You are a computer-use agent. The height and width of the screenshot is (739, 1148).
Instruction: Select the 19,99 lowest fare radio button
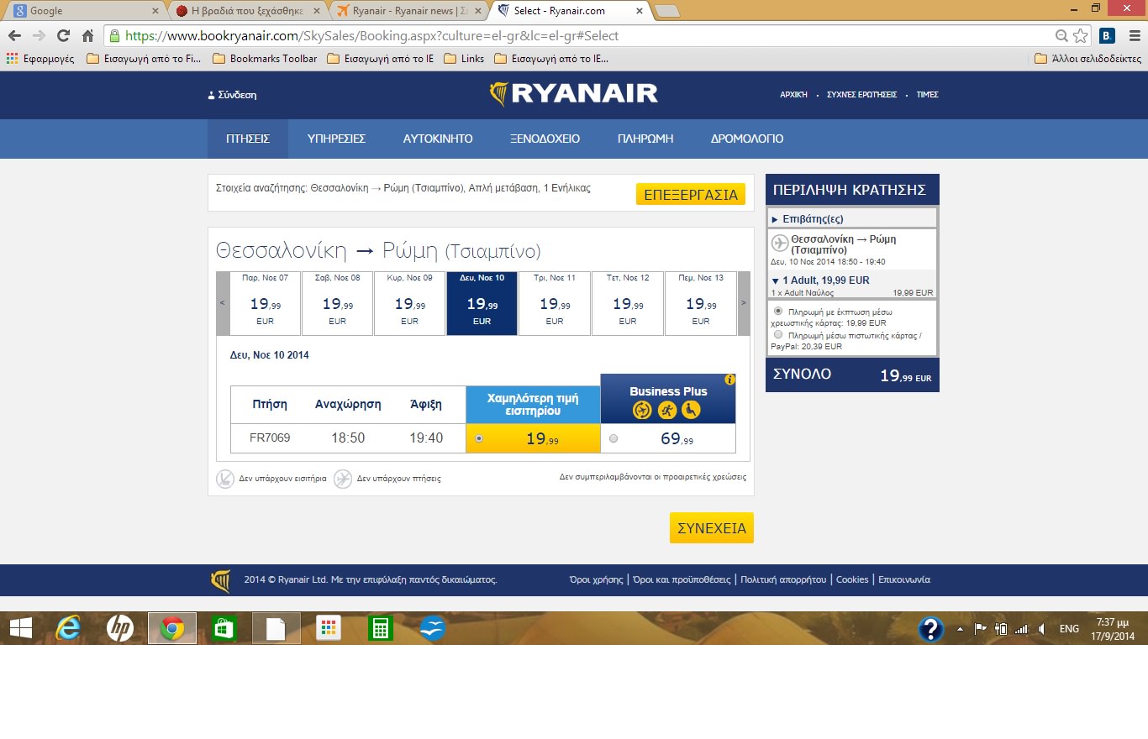pos(479,438)
